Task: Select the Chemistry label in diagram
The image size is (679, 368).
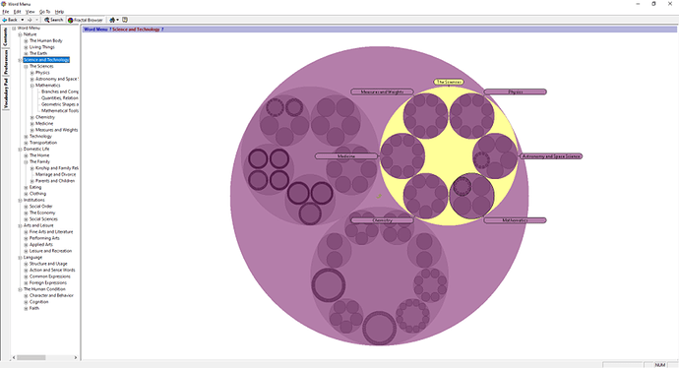Action: [x=382, y=220]
